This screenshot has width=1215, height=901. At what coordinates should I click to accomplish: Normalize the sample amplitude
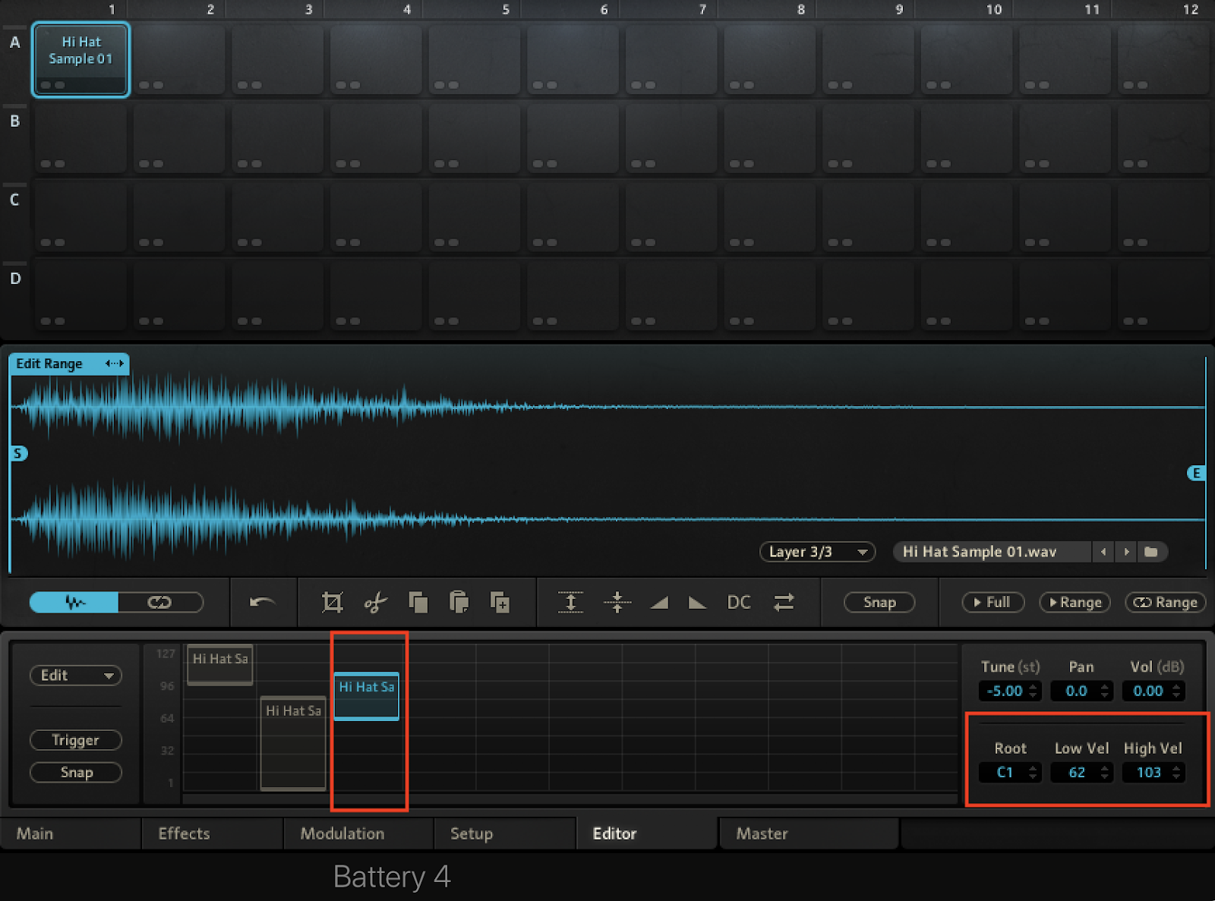tap(570, 603)
